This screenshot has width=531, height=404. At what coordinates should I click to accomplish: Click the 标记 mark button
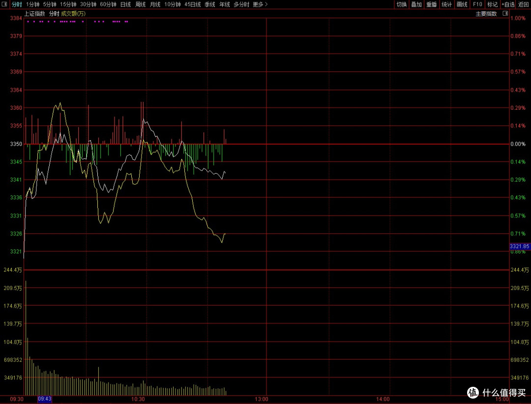[492, 4]
